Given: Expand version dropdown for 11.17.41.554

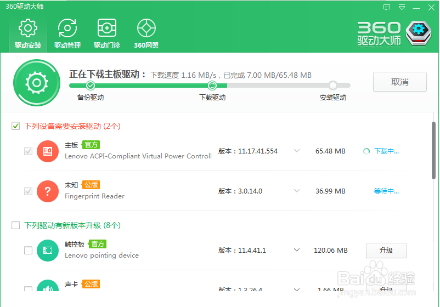Looking at the screenshot, I should pos(297,151).
